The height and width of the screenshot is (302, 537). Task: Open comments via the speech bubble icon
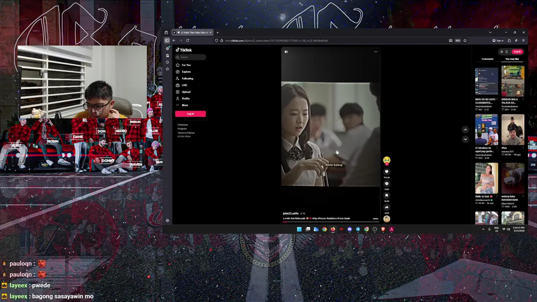tap(386, 184)
